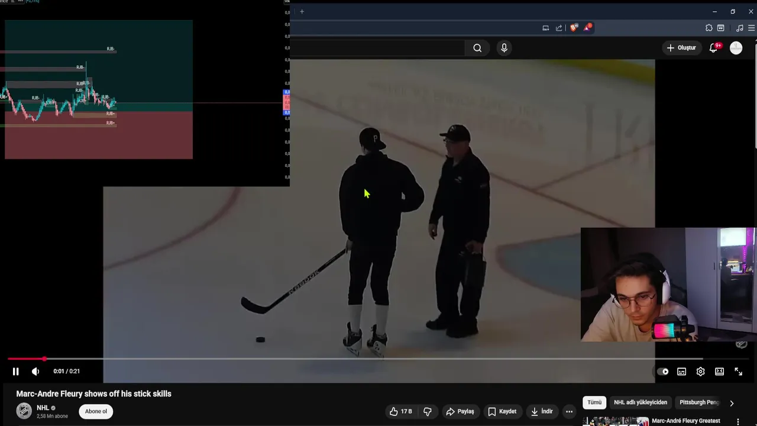The height and width of the screenshot is (426, 757).
Task: Click the share page icon in address bar
Action: pyautogui.click(x=559, y=28)
